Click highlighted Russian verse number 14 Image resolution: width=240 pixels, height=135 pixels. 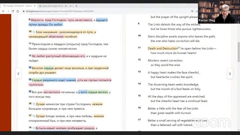pyautogui.click(x=30, y=79)
